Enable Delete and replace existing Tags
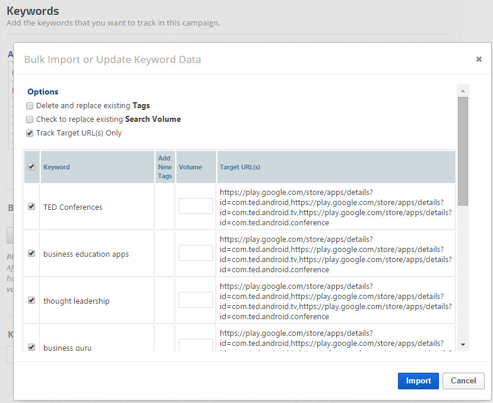Viewport: 493px width, 403px height. click(30, 106)
